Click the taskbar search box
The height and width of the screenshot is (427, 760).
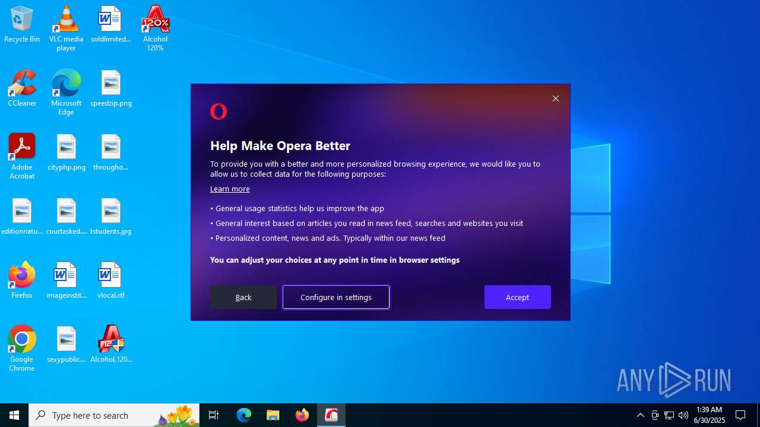pyautogui.click(x=114, y=415)
